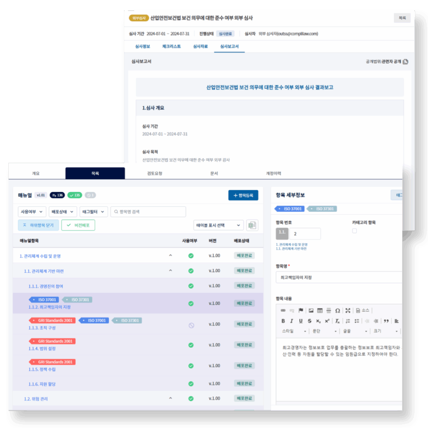The height and width of the screenshot is (428, 428).
Task: Check the 카테고리 항목 checkbox
Action: pyautogui.click(x=354, y=231)
